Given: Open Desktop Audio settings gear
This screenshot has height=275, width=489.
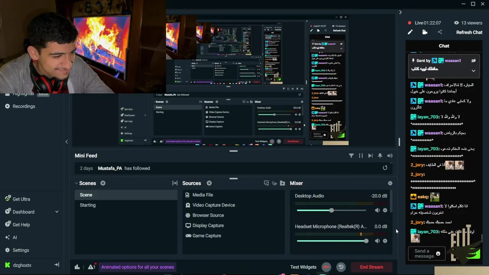Looking at the screenshot, I should (385, 210).
